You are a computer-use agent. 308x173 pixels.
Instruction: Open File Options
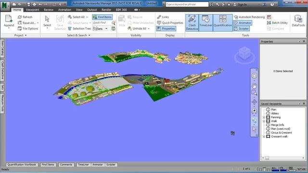28,29
